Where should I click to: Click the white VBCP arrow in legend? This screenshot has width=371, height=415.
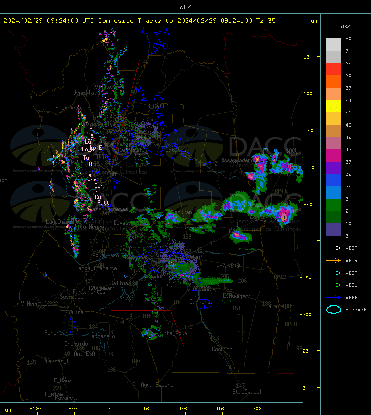point(334,248)
